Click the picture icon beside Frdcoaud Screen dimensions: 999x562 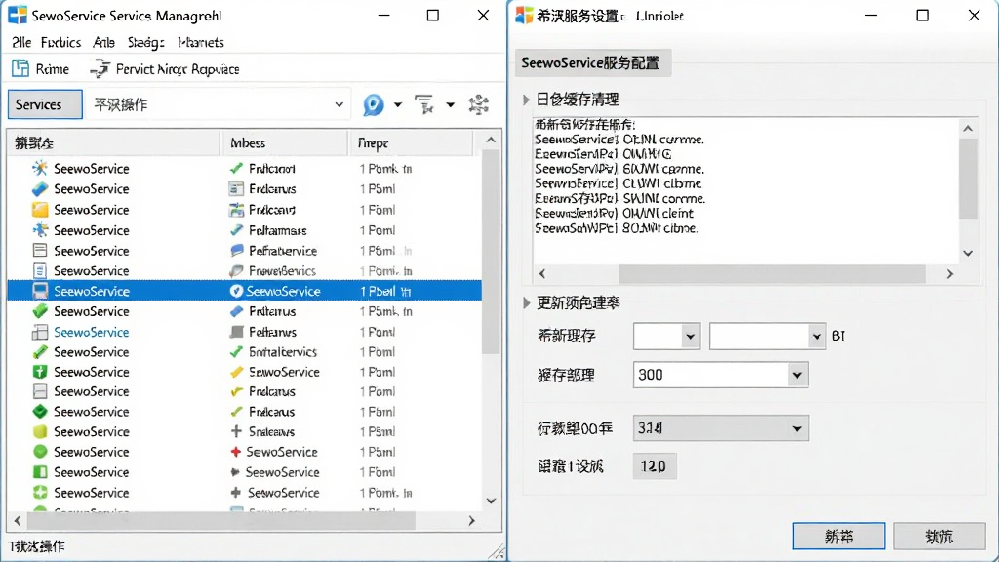point(236,210)
